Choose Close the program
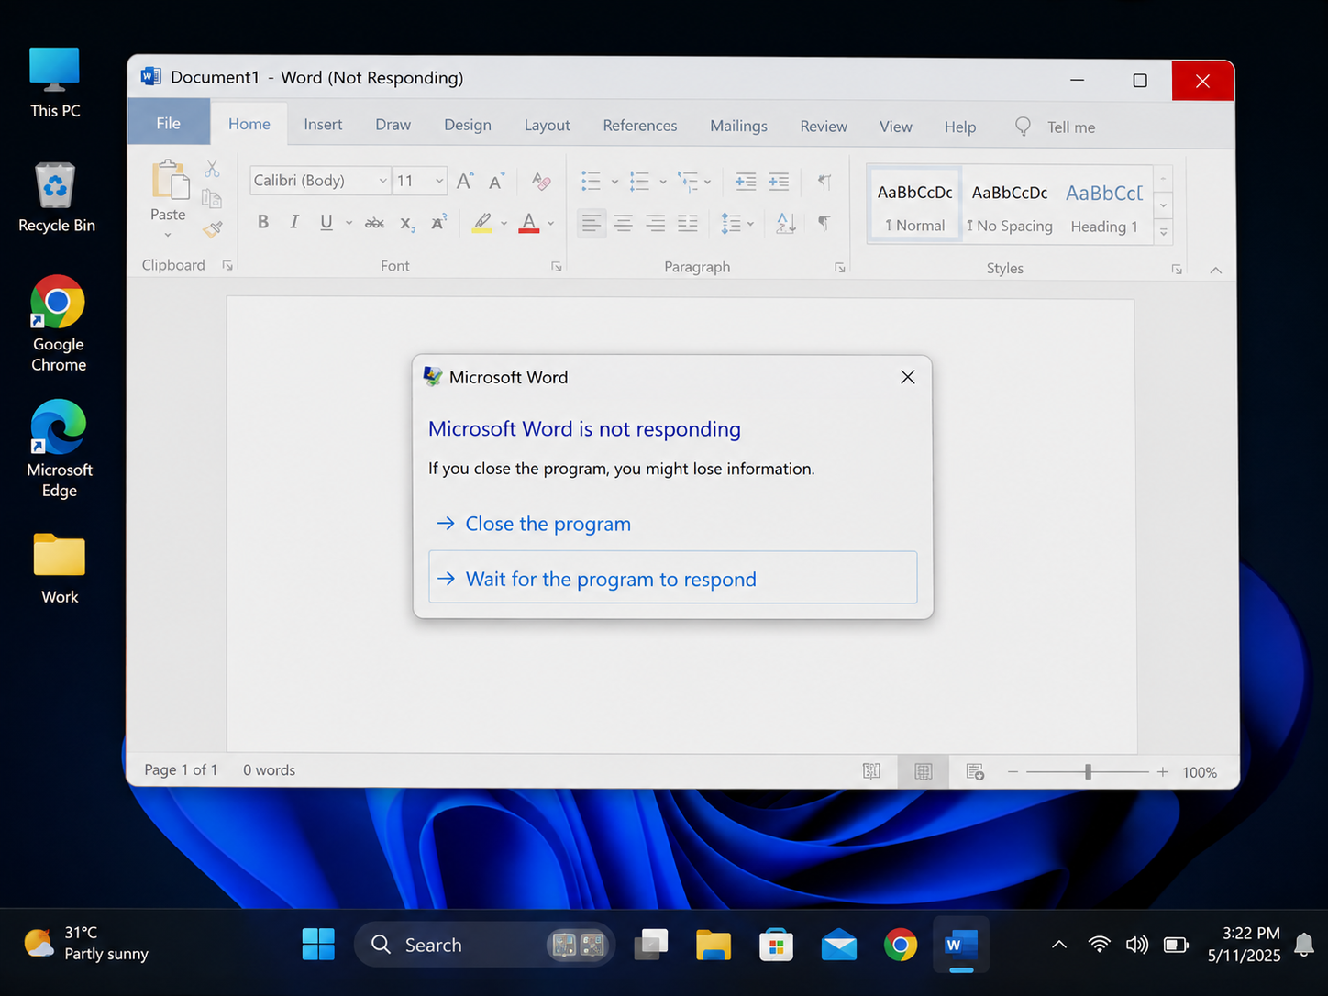Screen dimensions: 1328x996 (x=548, y=524)
